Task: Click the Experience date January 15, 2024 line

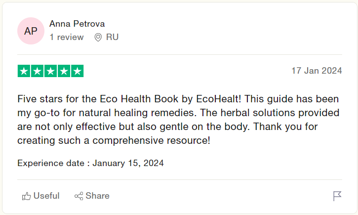Action: pyautogui.click(x=91, y=163)
